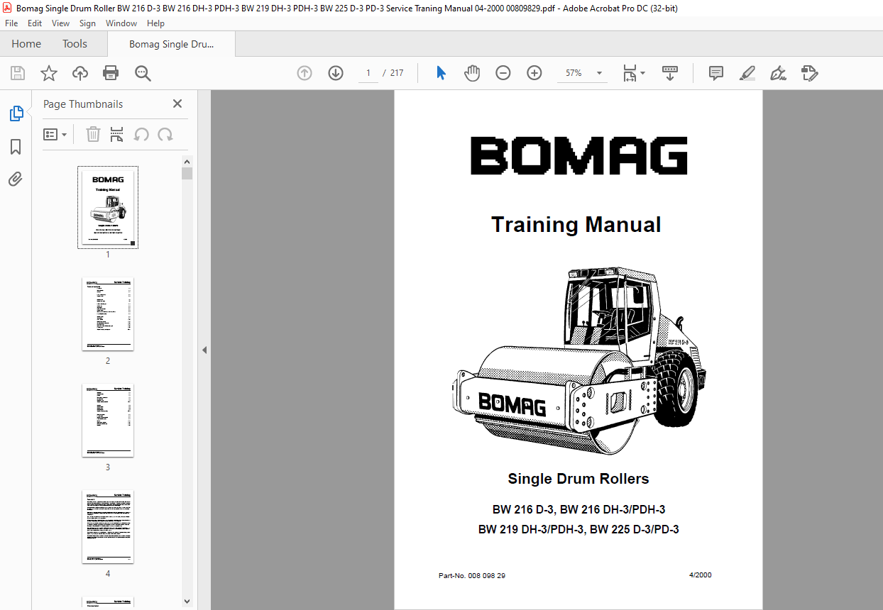883x610 pixels.
Task: Activate the hand pan tool
Action: 472,73
